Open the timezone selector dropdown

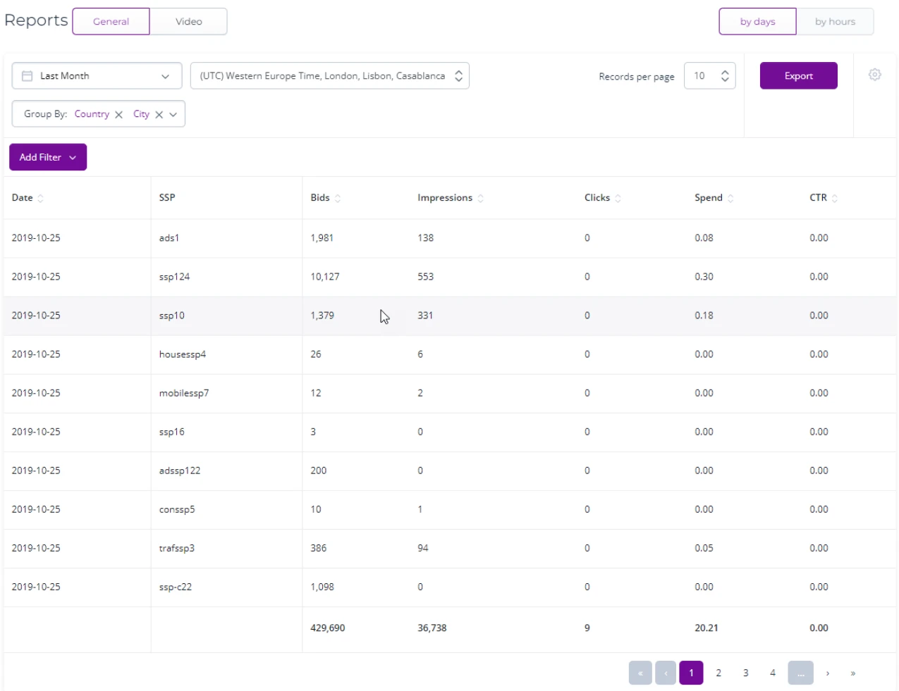coord(329,76)
